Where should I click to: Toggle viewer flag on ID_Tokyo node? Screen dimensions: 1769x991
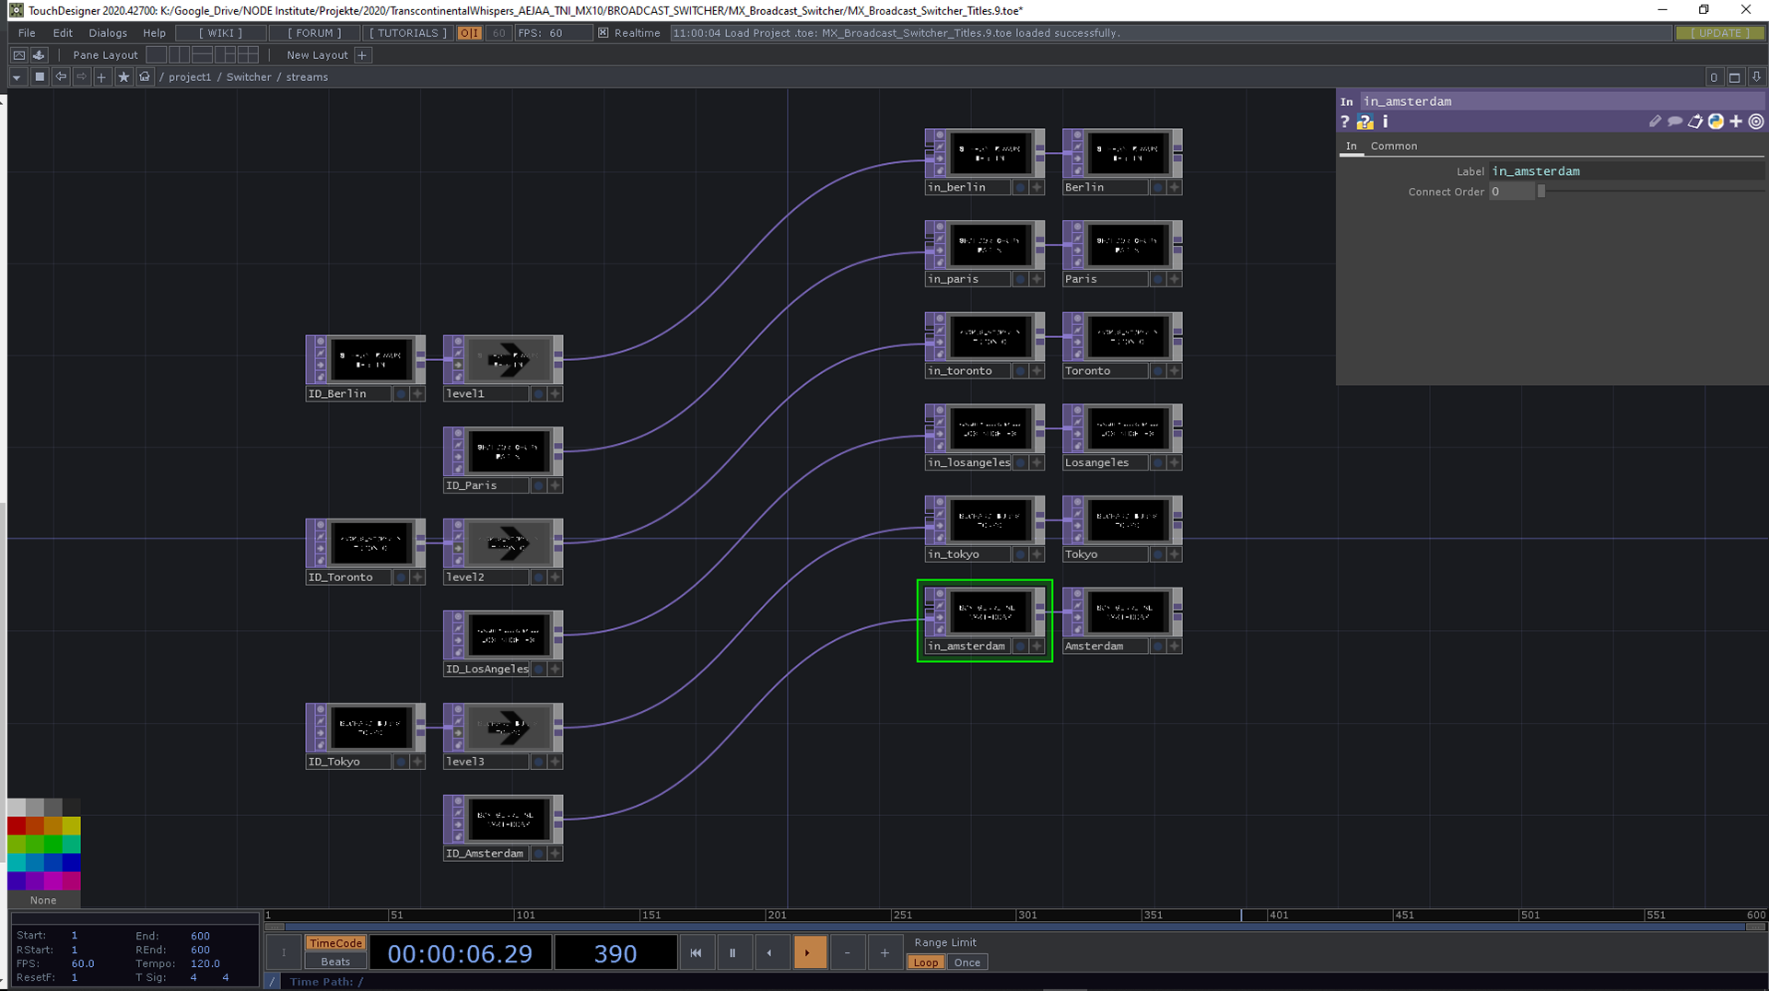coord(401,762)
